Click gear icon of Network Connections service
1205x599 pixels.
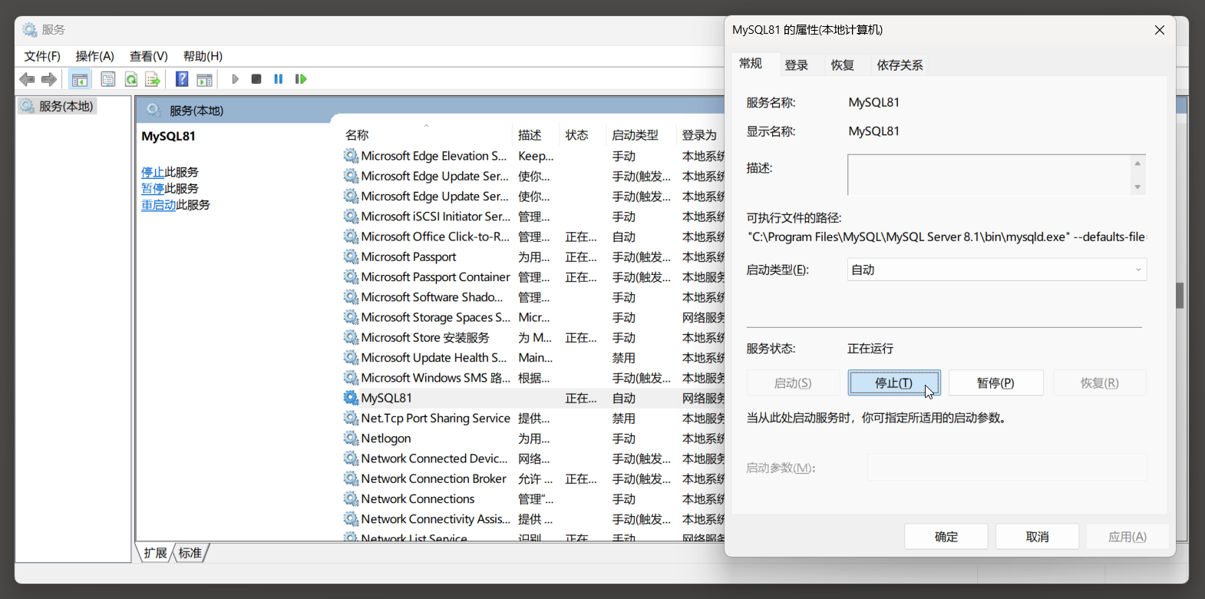pos(351,499)
